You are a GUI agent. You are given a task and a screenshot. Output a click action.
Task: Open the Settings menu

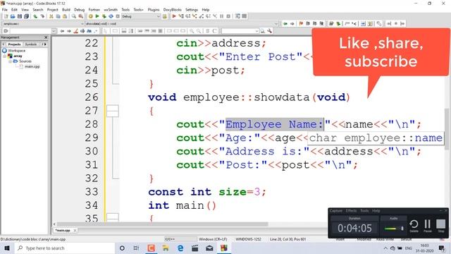(192, 10)
